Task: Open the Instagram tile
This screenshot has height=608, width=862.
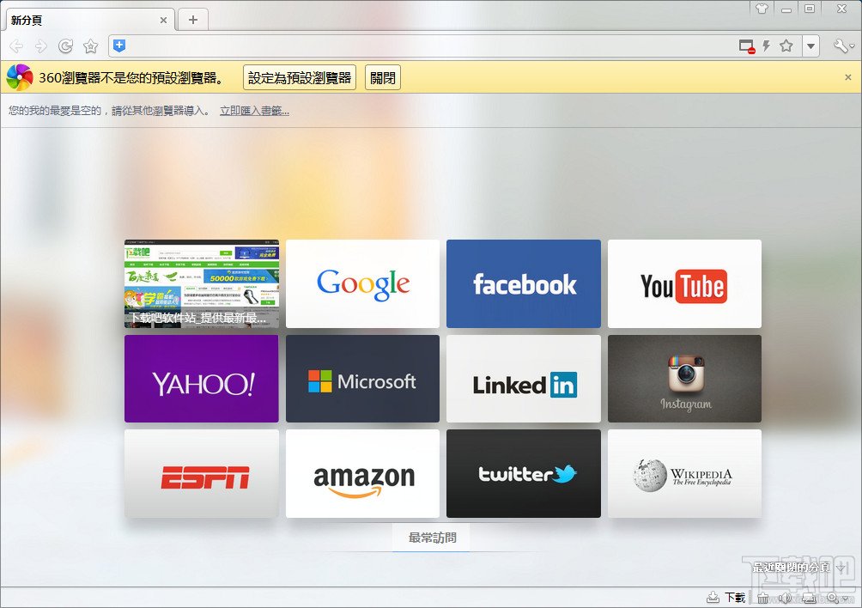Action: (x=684, y=379)
